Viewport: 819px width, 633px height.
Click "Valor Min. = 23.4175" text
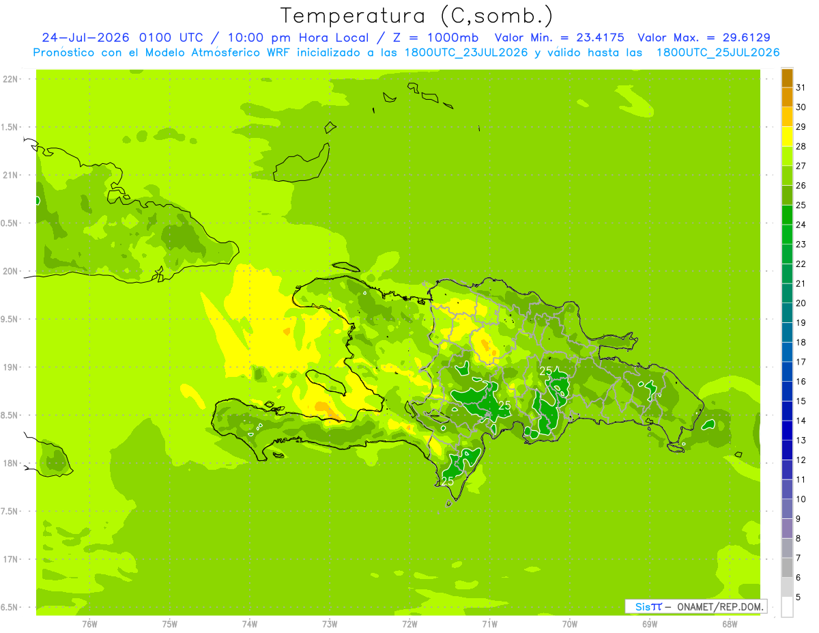(x=560, y=38)
